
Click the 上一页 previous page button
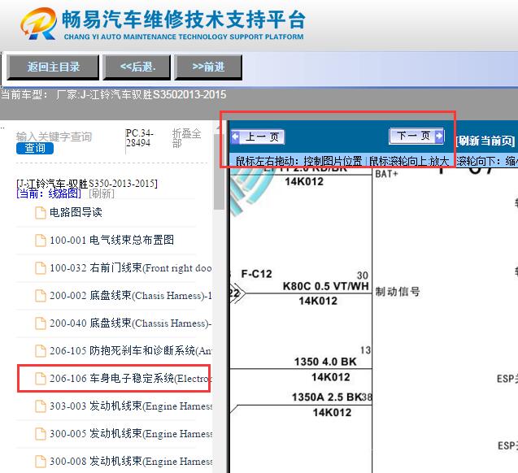[258, 137]
